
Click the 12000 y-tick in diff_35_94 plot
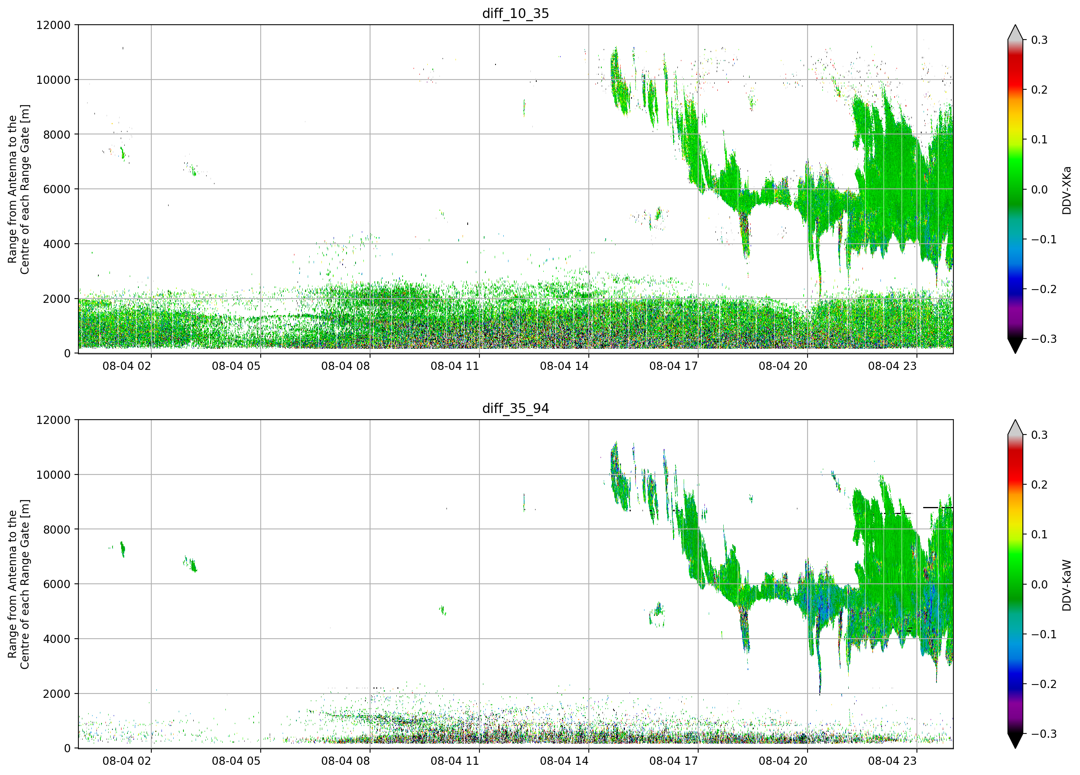[x=53, y=420]
